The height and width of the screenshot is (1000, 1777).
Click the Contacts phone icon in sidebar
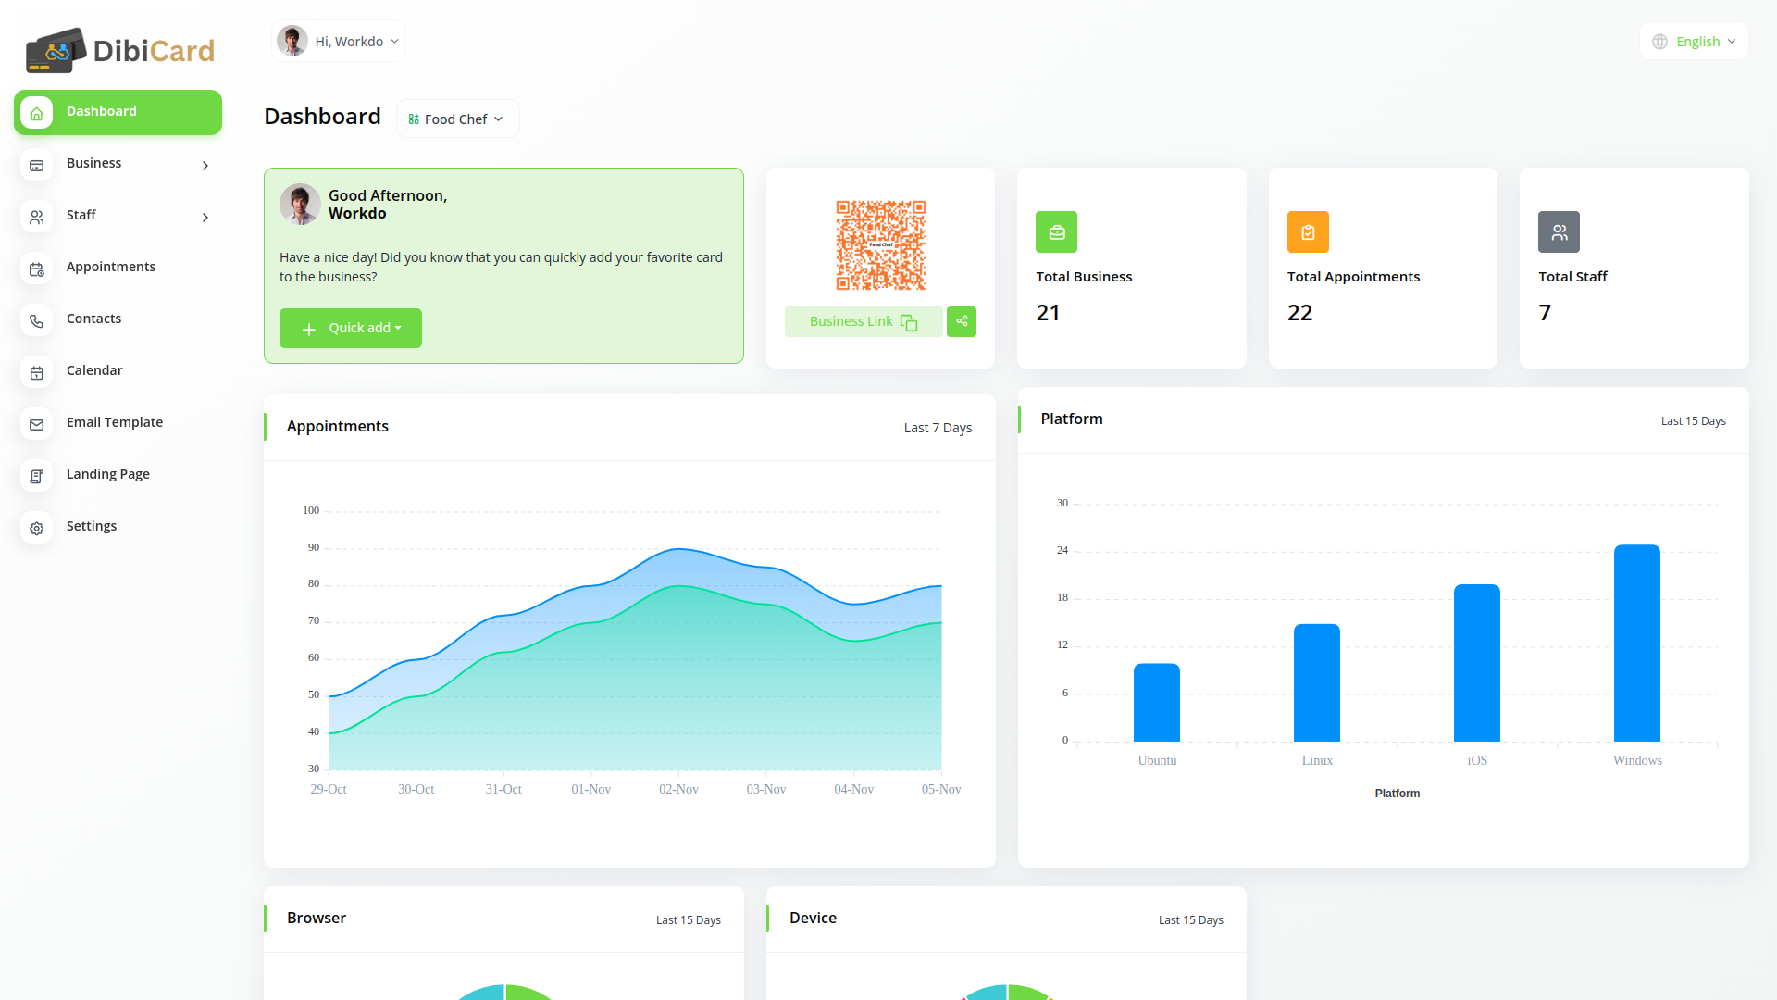point(37,320)
